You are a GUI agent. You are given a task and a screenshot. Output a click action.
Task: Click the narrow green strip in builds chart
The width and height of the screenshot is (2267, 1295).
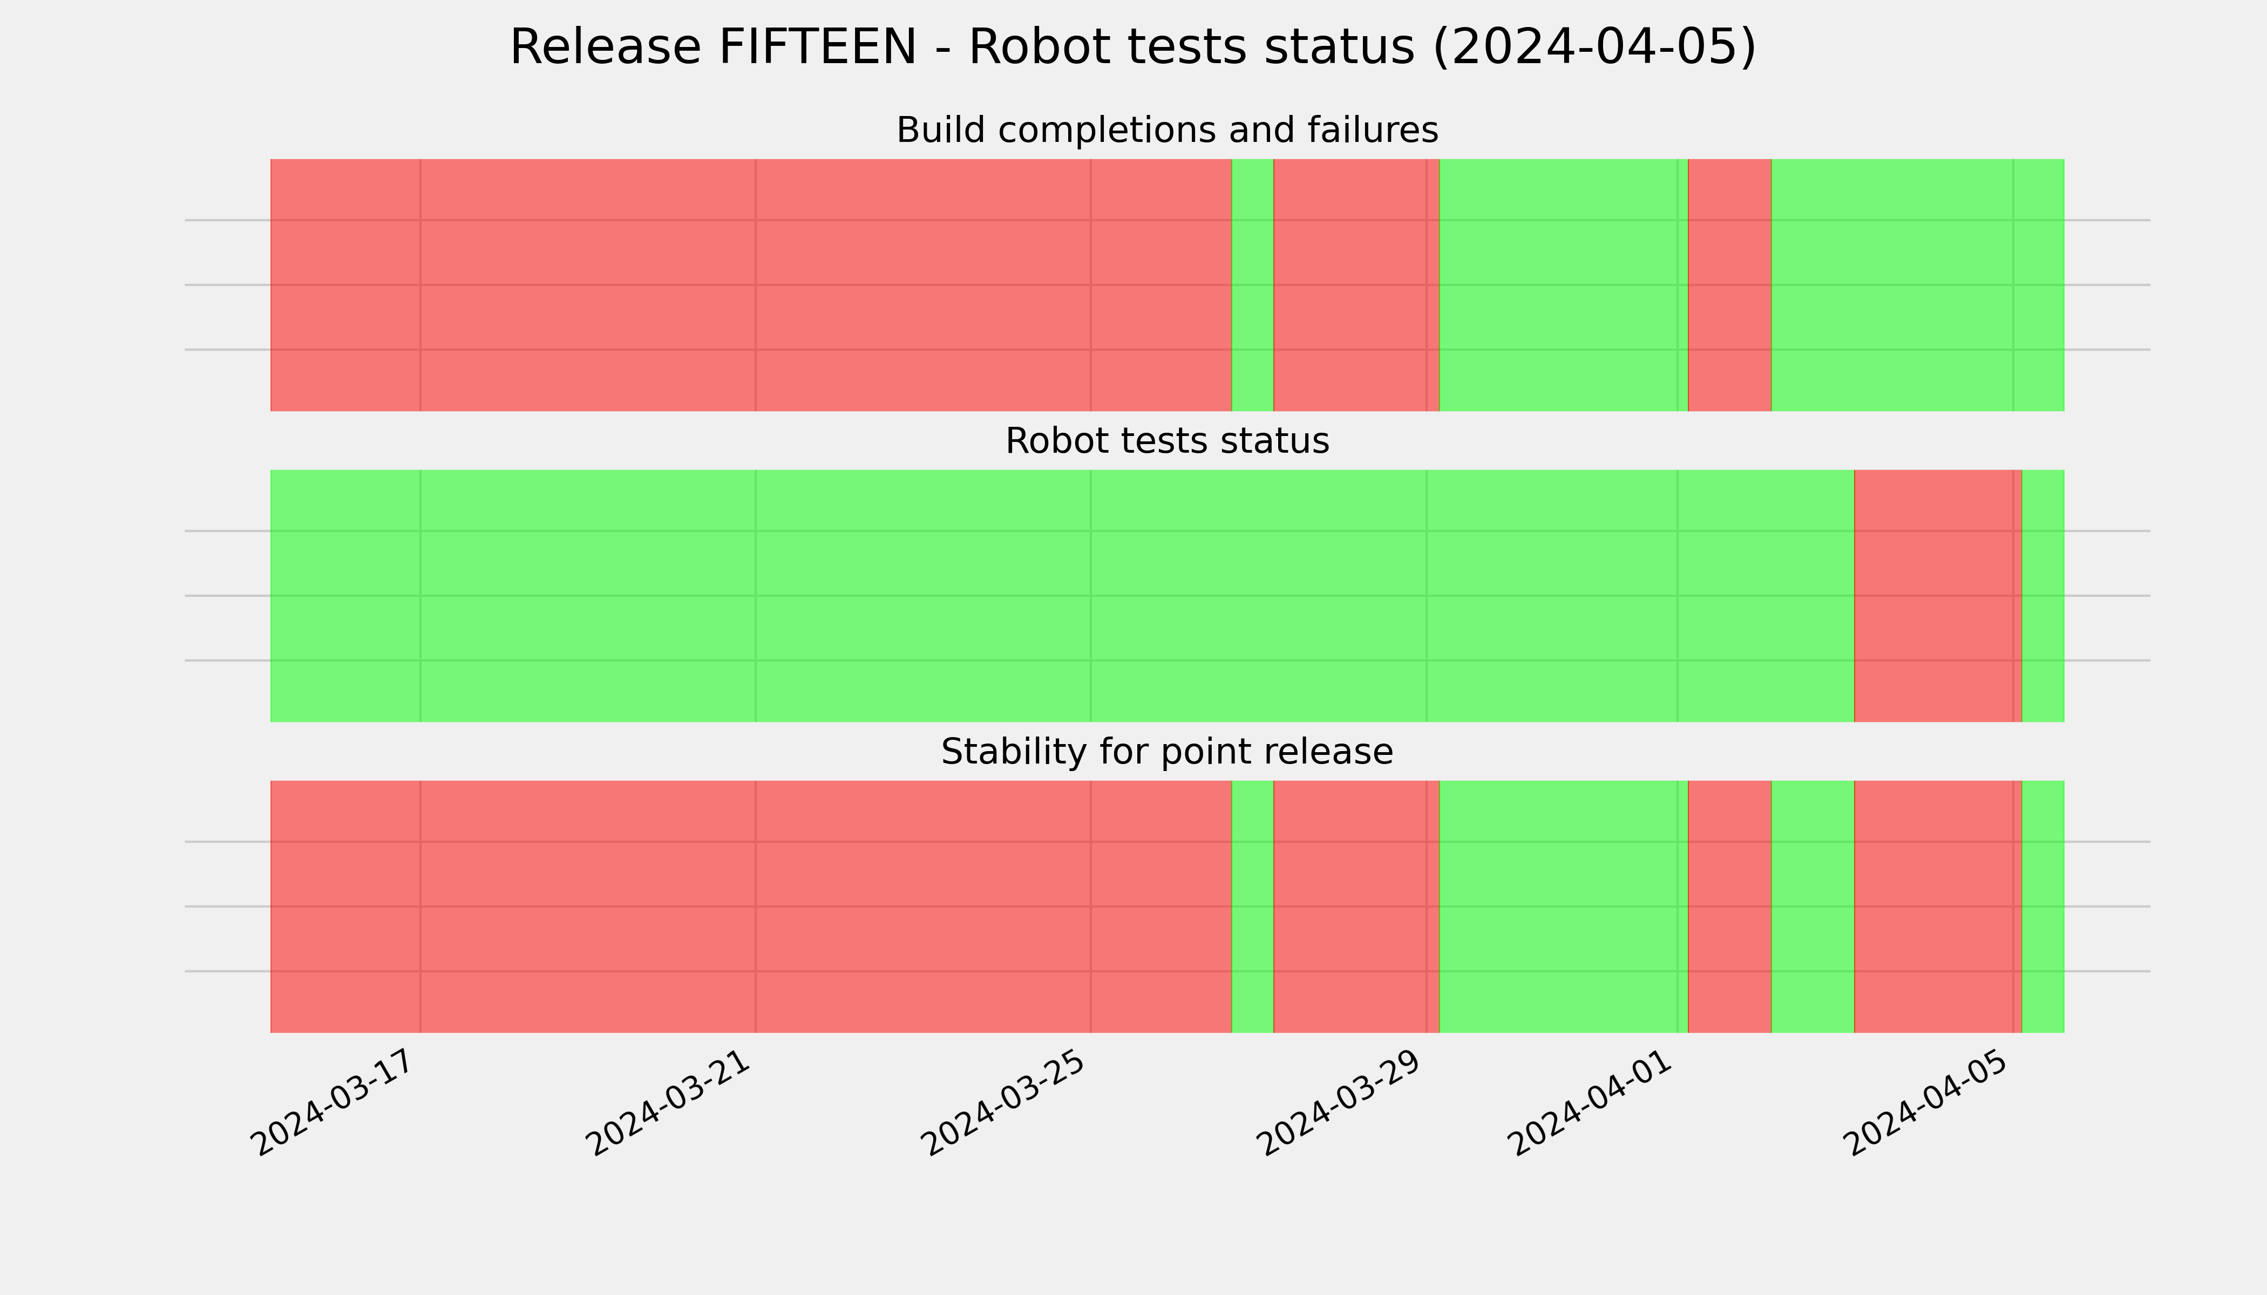coord(1253,284)
